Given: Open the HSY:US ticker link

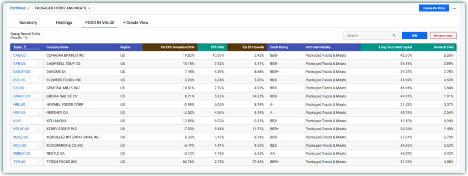Looking at the screenshot, I should coord(19,112).
